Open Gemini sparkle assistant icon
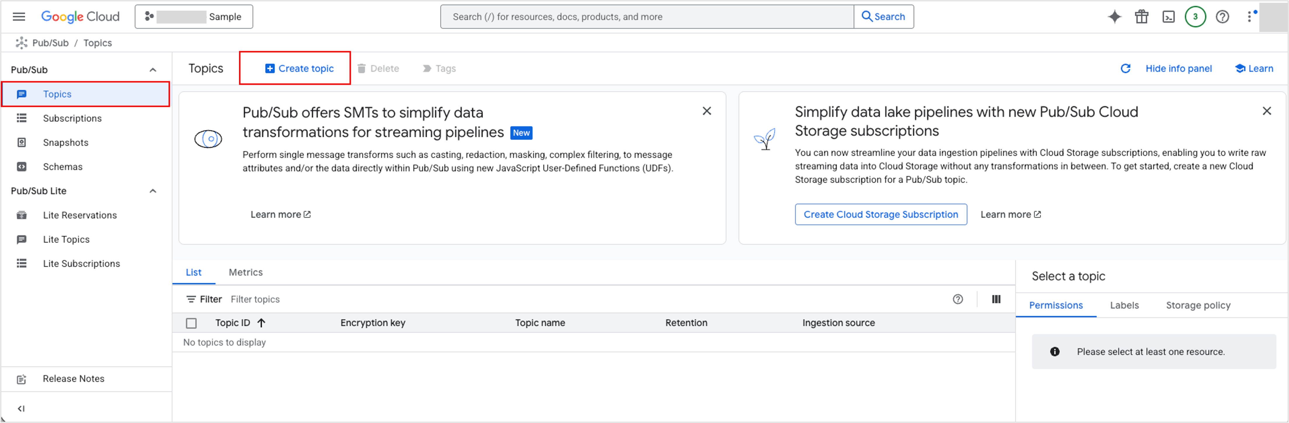 click(x=1114, y=16)
